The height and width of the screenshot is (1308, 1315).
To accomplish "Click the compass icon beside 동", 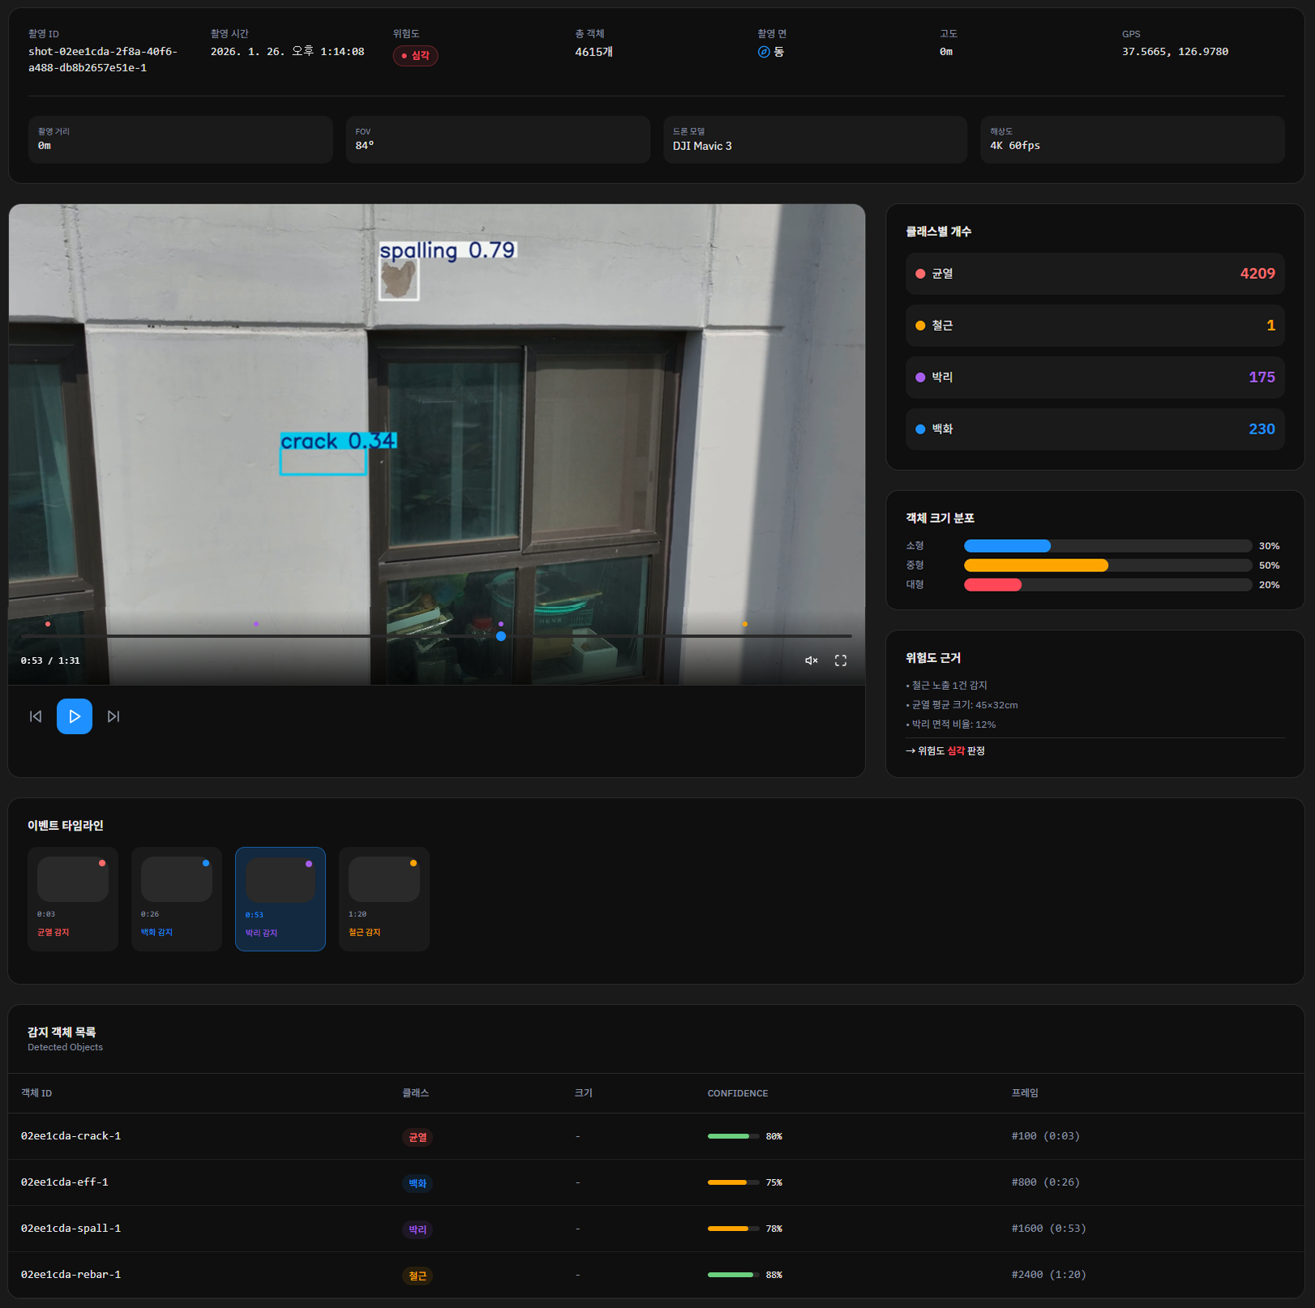I will click(x=763, y=52).
